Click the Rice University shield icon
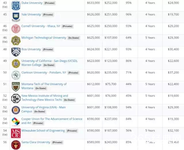 point(16,52)
